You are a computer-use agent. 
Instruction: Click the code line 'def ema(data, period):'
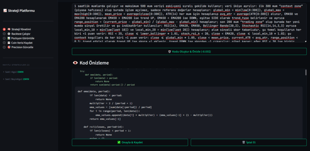(94, 92)
